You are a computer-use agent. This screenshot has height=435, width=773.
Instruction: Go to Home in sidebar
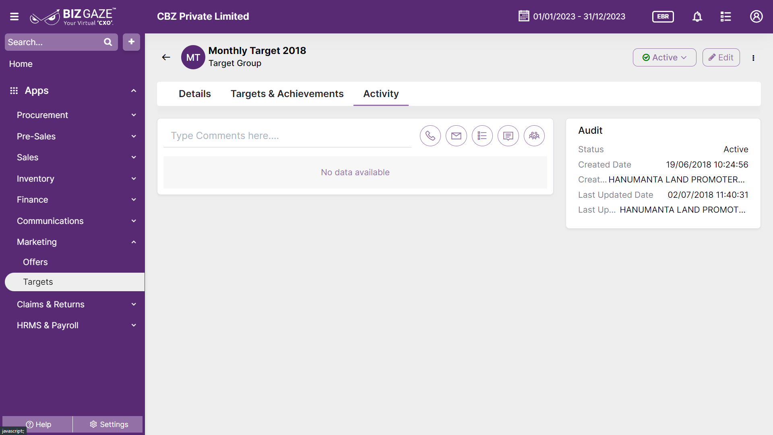pos(21,64)
